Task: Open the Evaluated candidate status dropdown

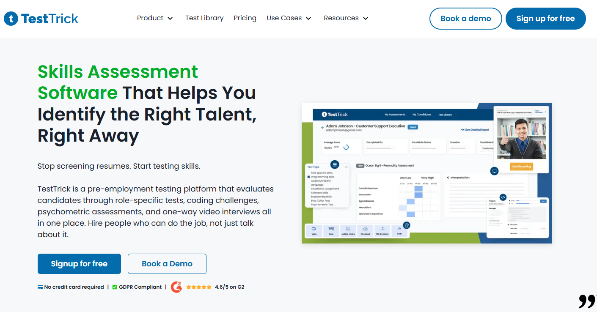Action: pyautogui.click(x=487, y=148)
